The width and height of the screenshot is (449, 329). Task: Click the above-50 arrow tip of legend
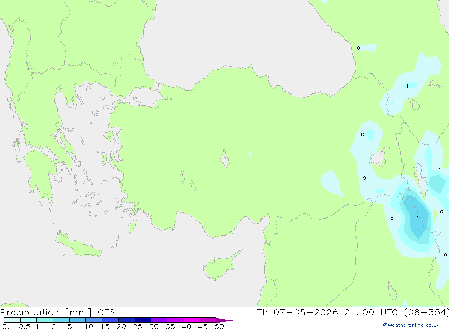[224, 320]
